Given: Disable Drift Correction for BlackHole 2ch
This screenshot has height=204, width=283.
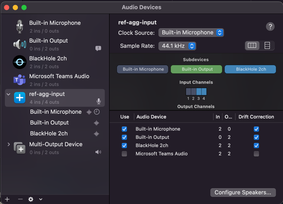Looking at the screenshot, I should pos(256,145).
